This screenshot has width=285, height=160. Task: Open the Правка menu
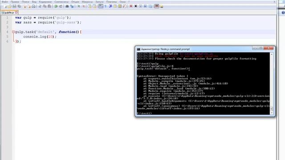(x=15, y=2)
